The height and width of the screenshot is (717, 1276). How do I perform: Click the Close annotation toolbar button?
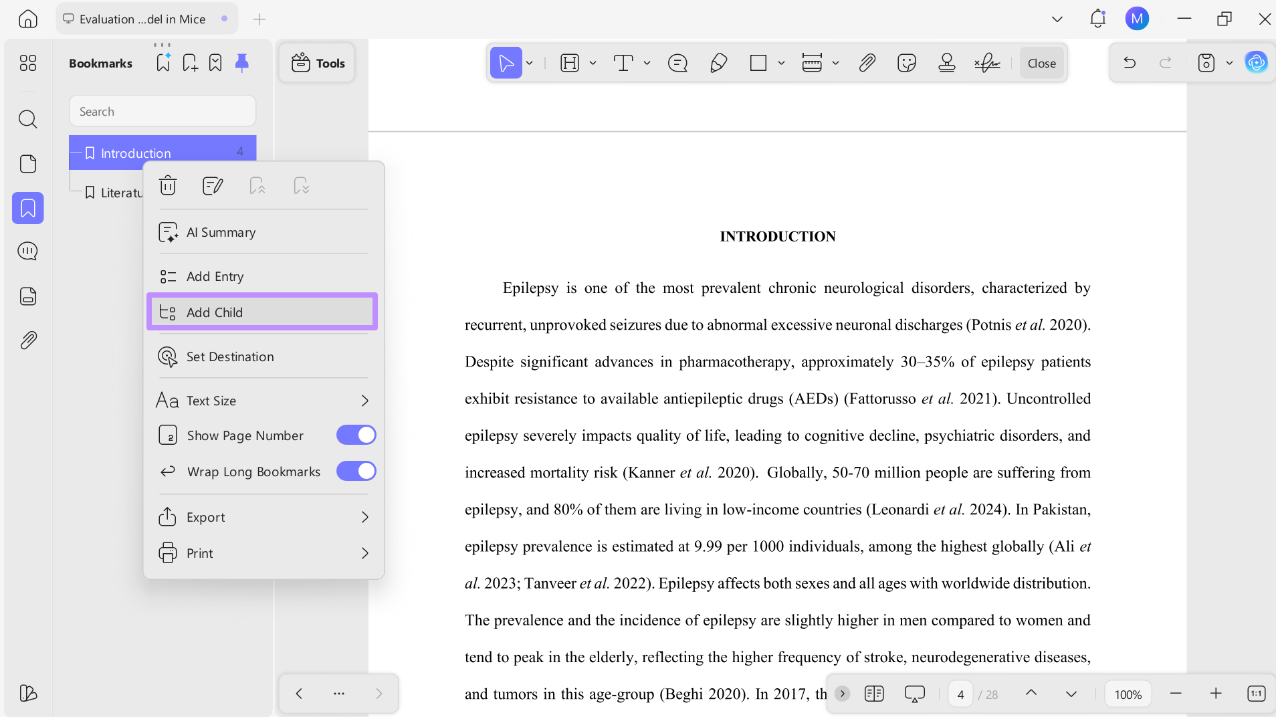point(1041,63)
